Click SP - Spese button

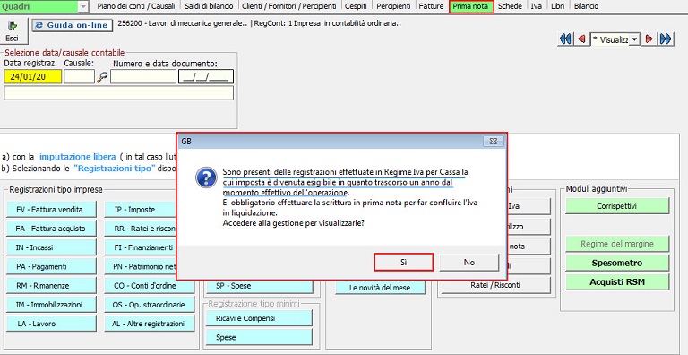[x=259, y=286]
